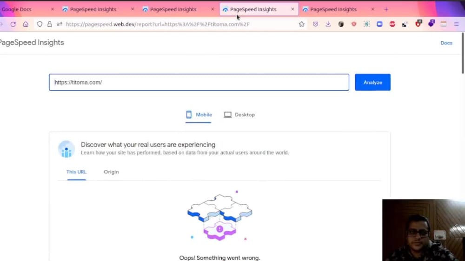Close the active PageSpeed Insights tab
The height and width of the screenshot is (261, 465).
(292, 9)
